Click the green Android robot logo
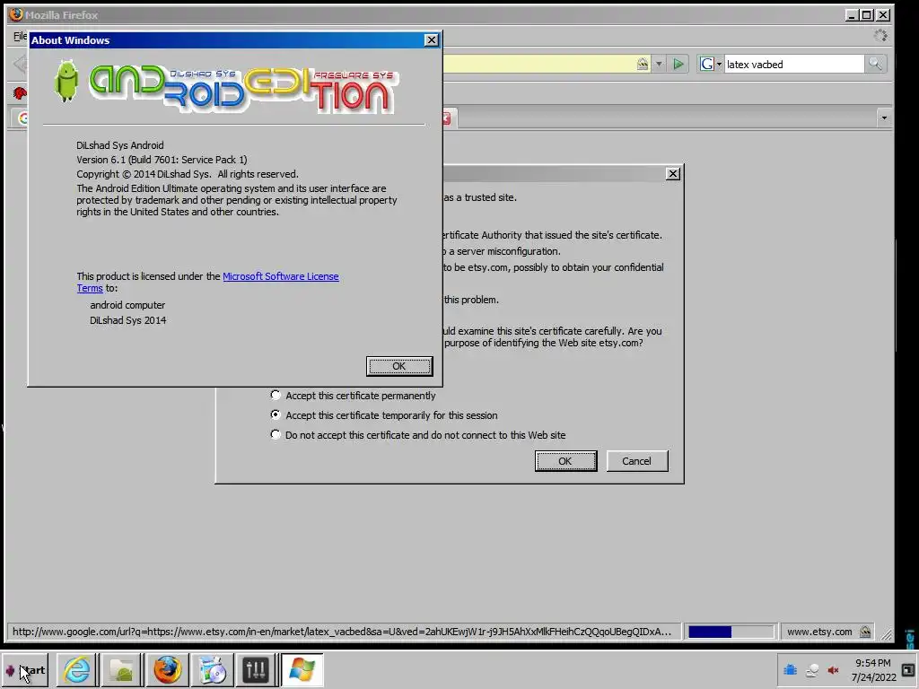This screenshot has width=919, height=689. [66, 82]
